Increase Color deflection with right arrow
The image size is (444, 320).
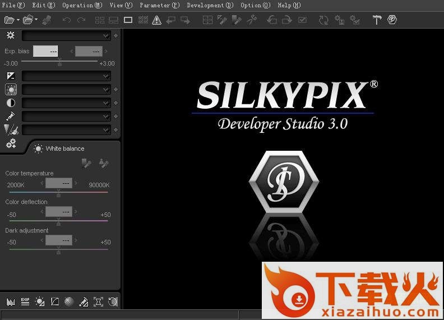pos(76,212)
